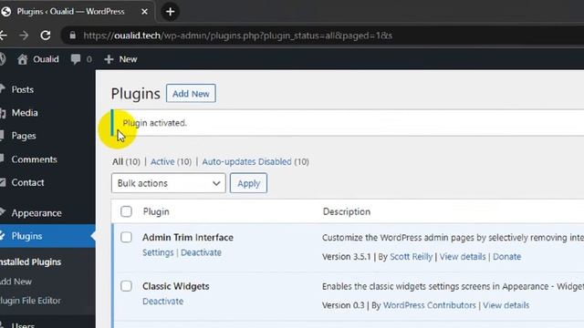Check the Classic Widgets checkbox
The height and width of the screenshot is (328, 584).
coord(126,286)
